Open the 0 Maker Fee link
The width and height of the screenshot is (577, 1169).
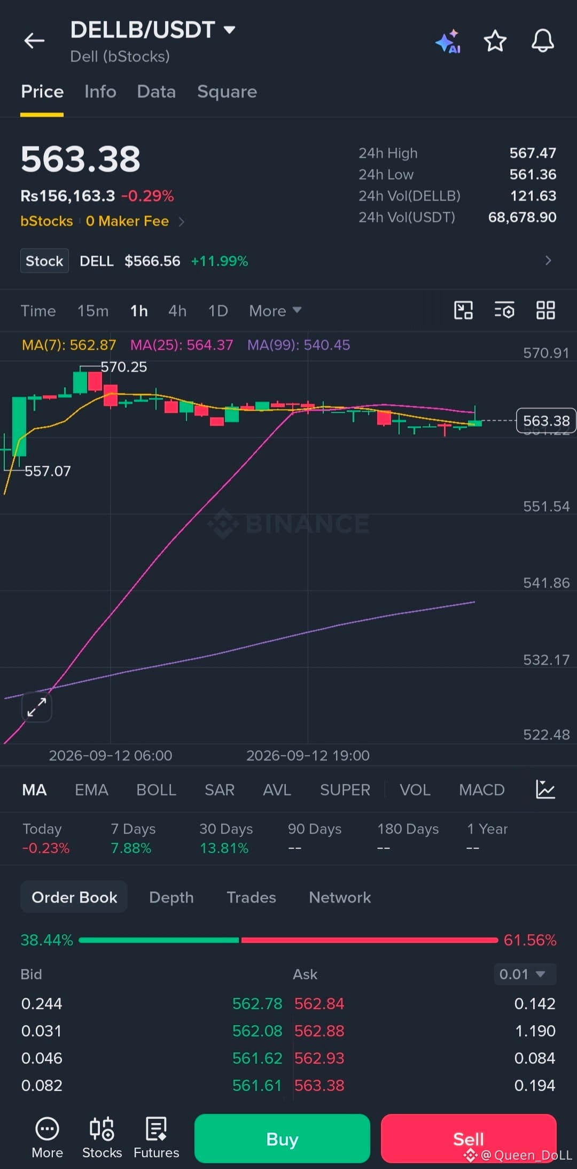127,221
